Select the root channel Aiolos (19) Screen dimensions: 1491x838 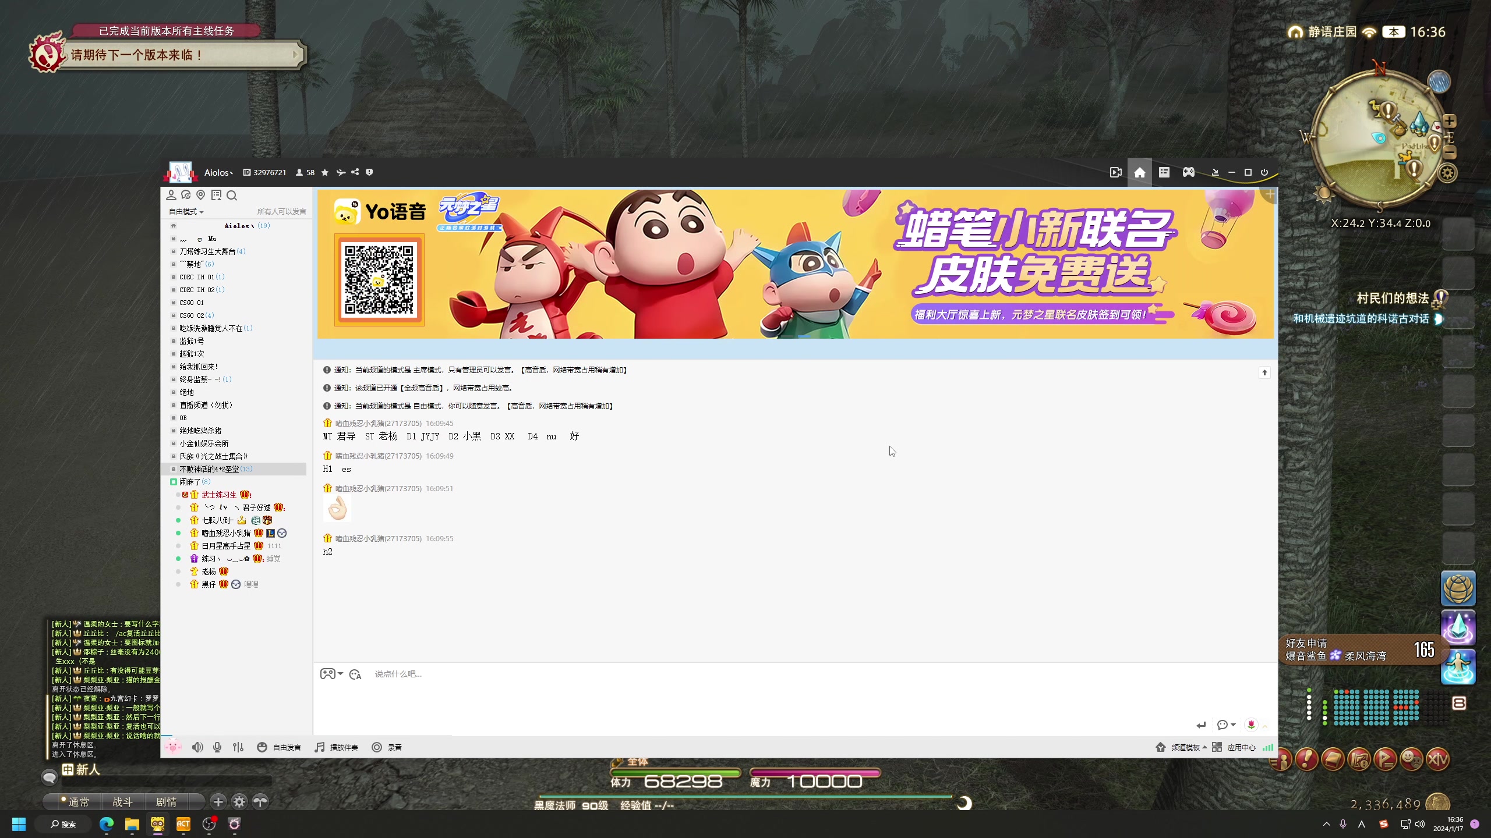pos(247,226)
